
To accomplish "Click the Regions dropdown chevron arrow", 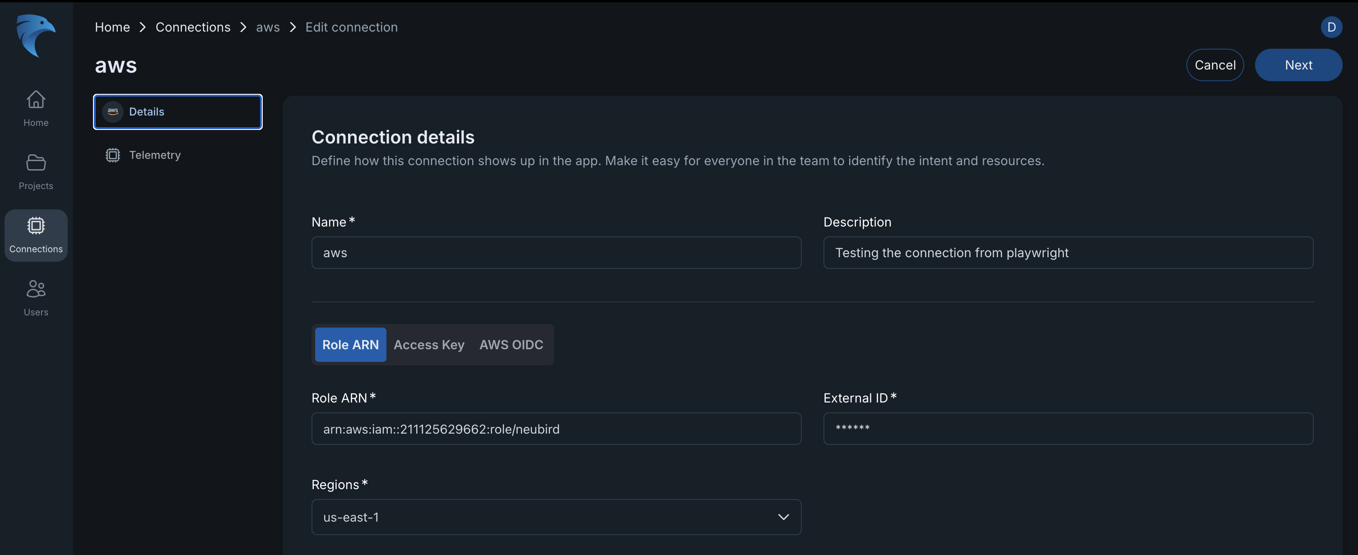I will (x=783, y=517).
